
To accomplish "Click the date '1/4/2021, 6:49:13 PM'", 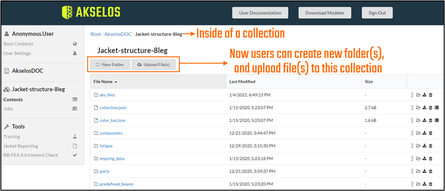I will point(250,95).
